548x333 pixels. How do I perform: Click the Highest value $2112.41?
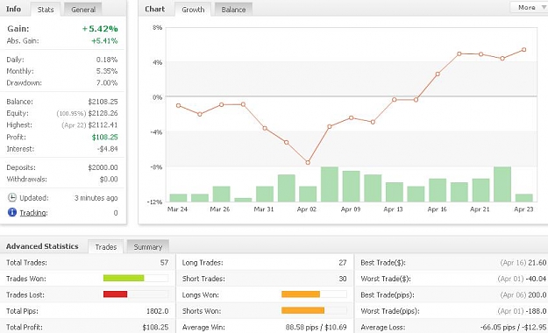click(x=103, y=124)
